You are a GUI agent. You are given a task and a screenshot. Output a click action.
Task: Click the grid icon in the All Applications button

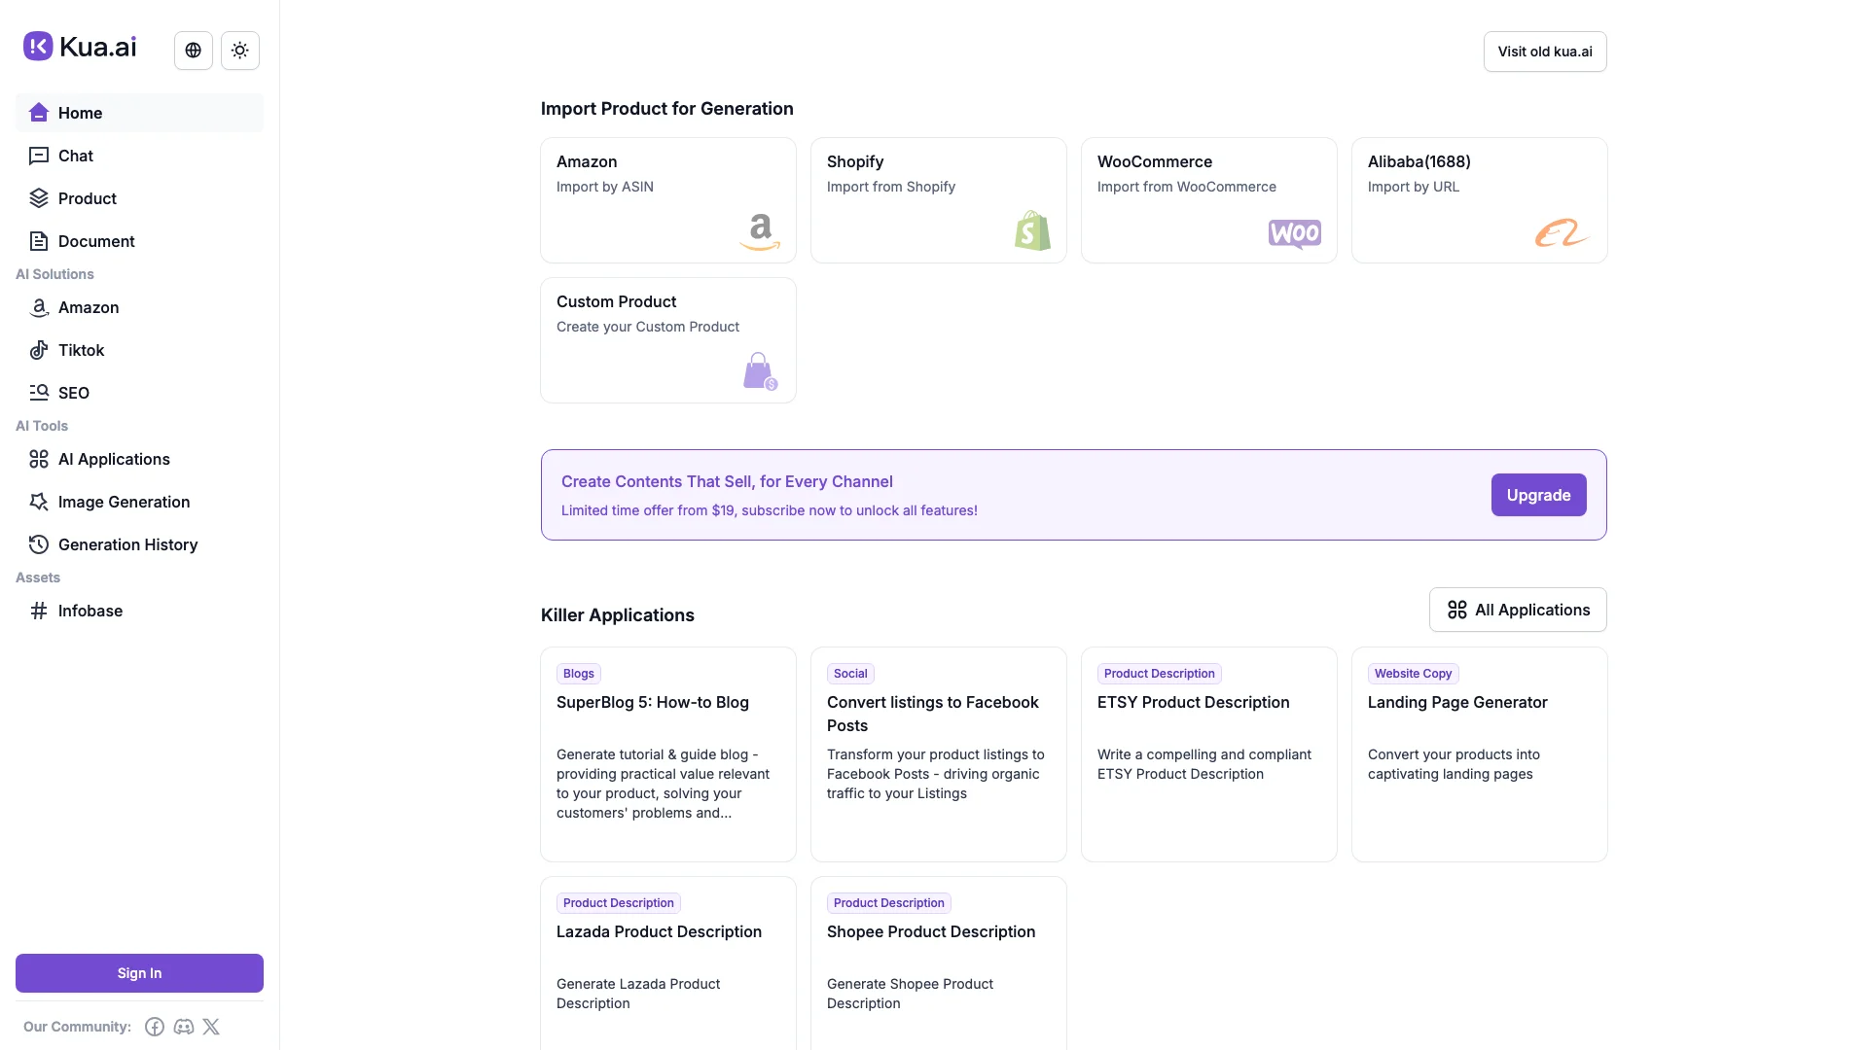(x=1456, y=610)
